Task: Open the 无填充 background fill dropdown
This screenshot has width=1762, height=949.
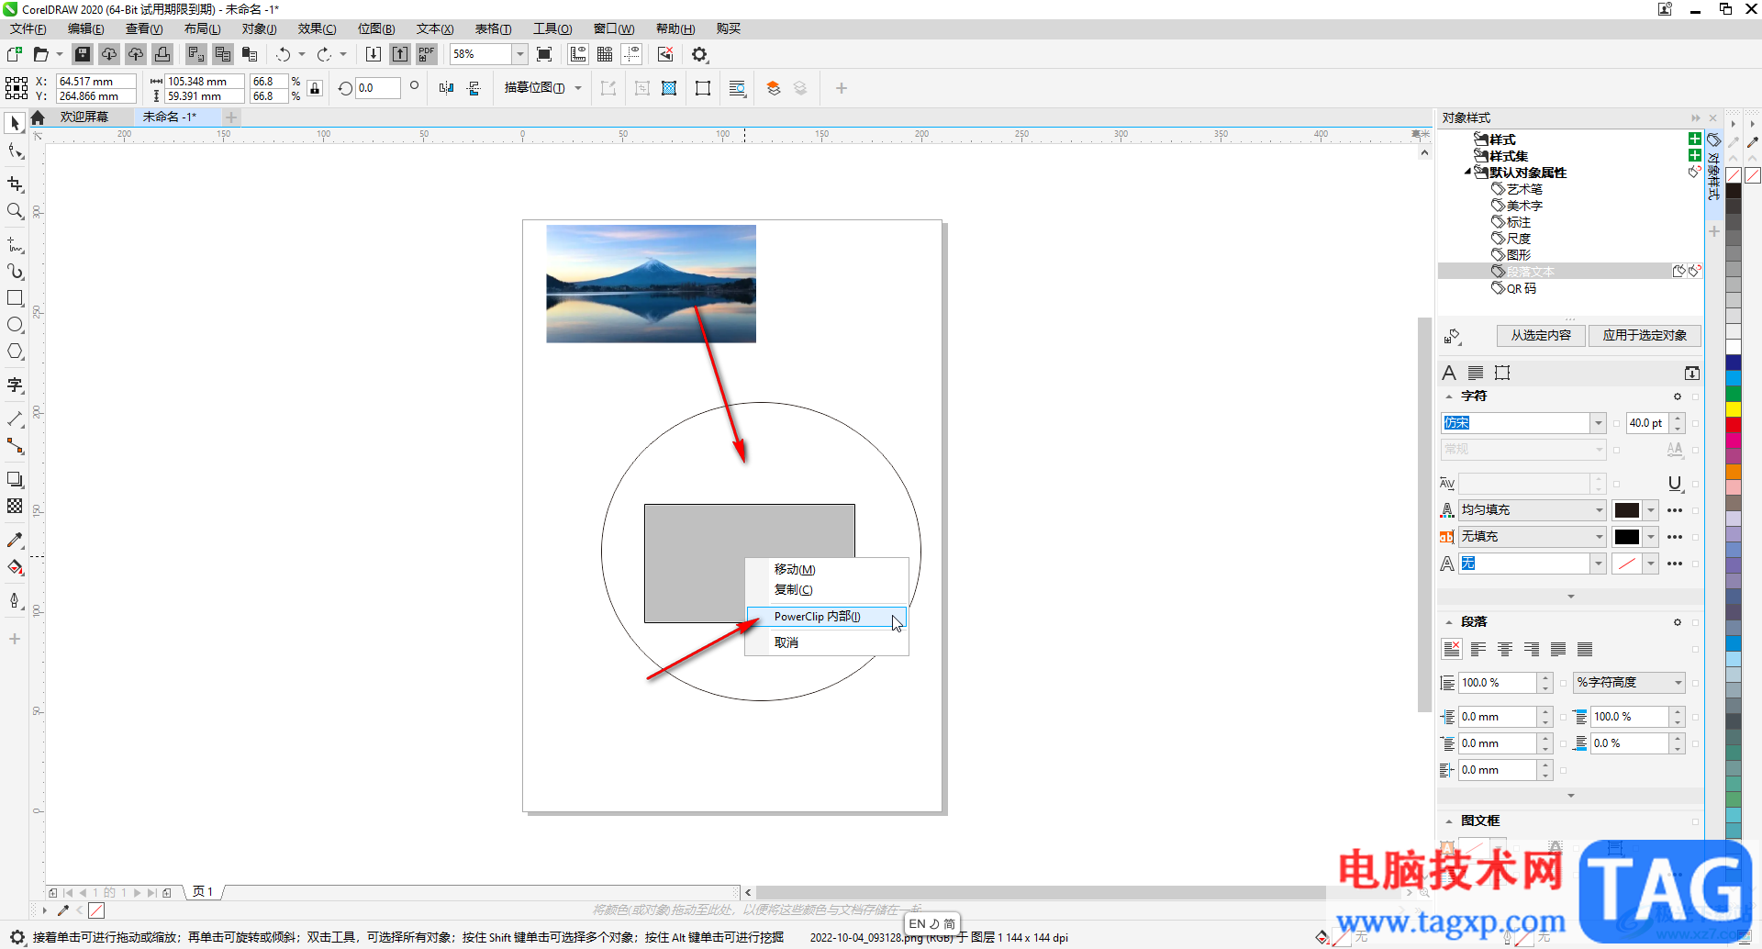Action: pyautogui.click(x=1599, y=537)
